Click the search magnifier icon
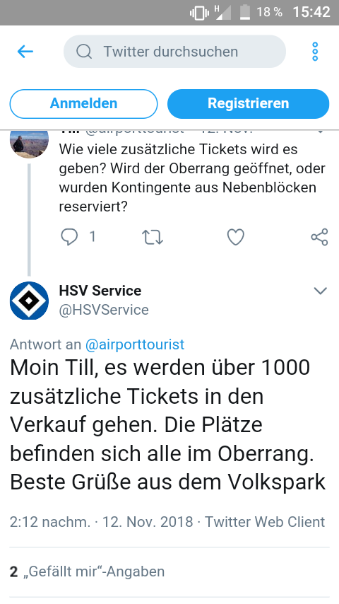Screen dimensions: 339x604 (x=84, y=51)
